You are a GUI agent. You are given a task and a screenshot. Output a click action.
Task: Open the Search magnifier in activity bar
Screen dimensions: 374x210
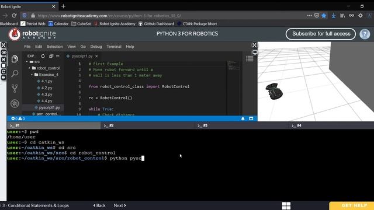pyautogui.click(x=15, y=73)
